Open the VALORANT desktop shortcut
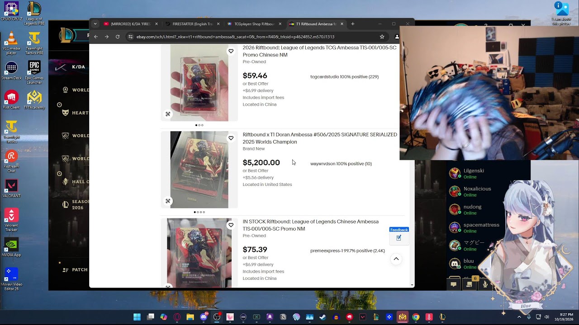 11,189
